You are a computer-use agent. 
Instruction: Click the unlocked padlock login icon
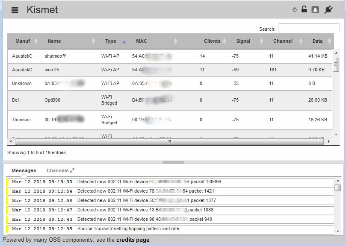[x=304, y=9]
